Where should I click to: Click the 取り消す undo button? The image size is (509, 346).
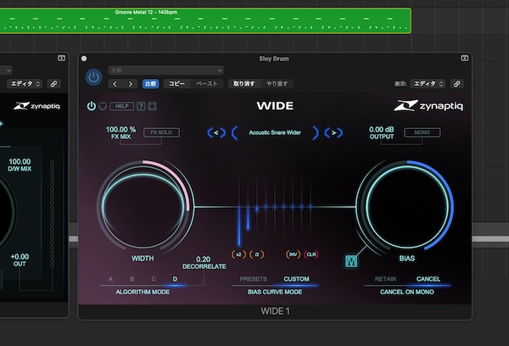click(x=243, y=84)
